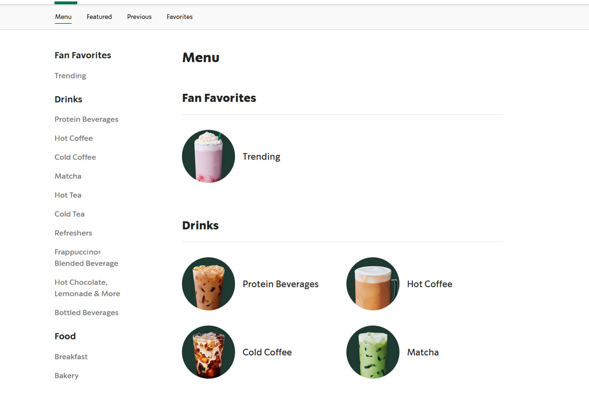The image size is (589, 417).
Task: Click Bottled Beverages in sidebar
Action: (86, 313)
